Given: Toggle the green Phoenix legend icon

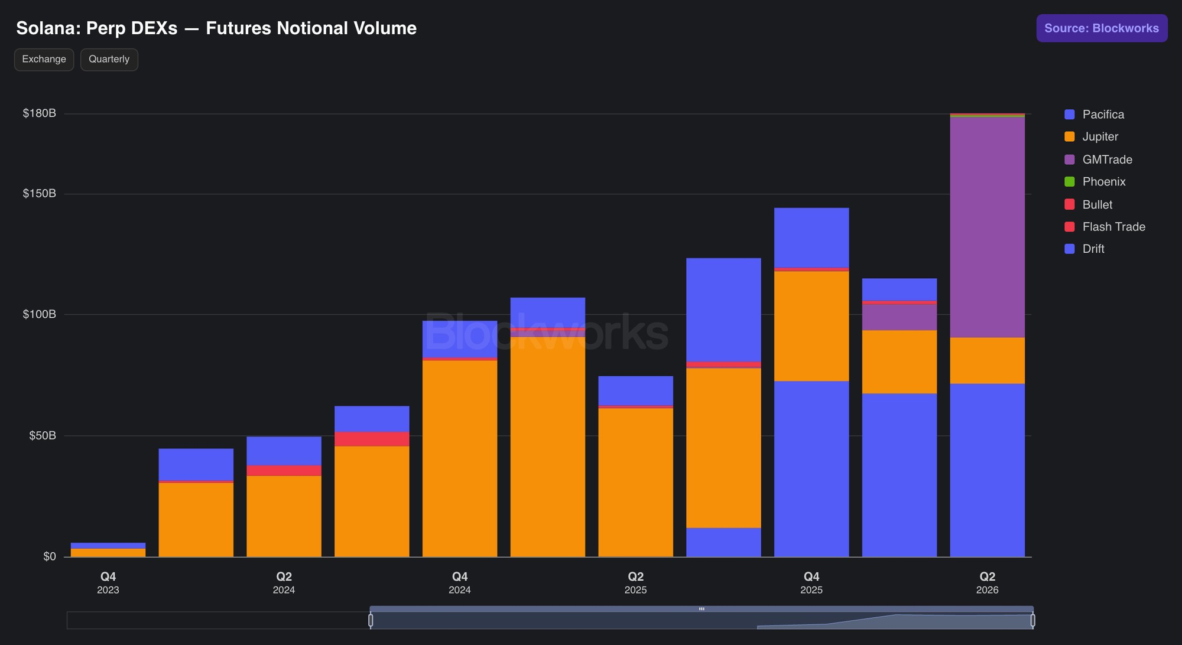Looking at the screenshot, I should tap(1069, 182).
